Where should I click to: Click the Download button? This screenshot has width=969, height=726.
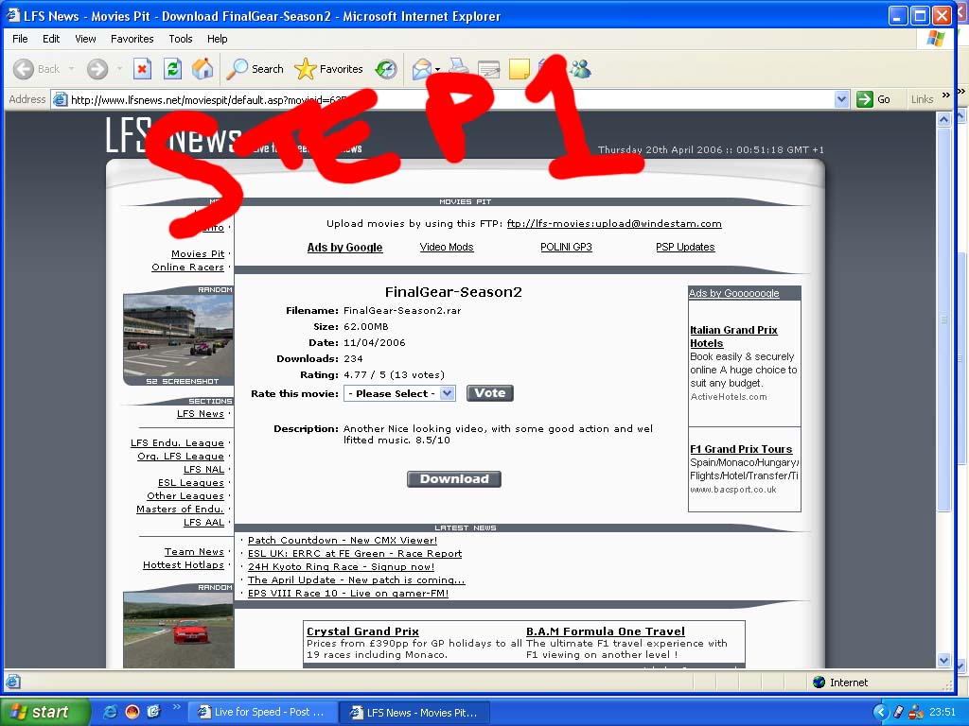tap(454, 479)
